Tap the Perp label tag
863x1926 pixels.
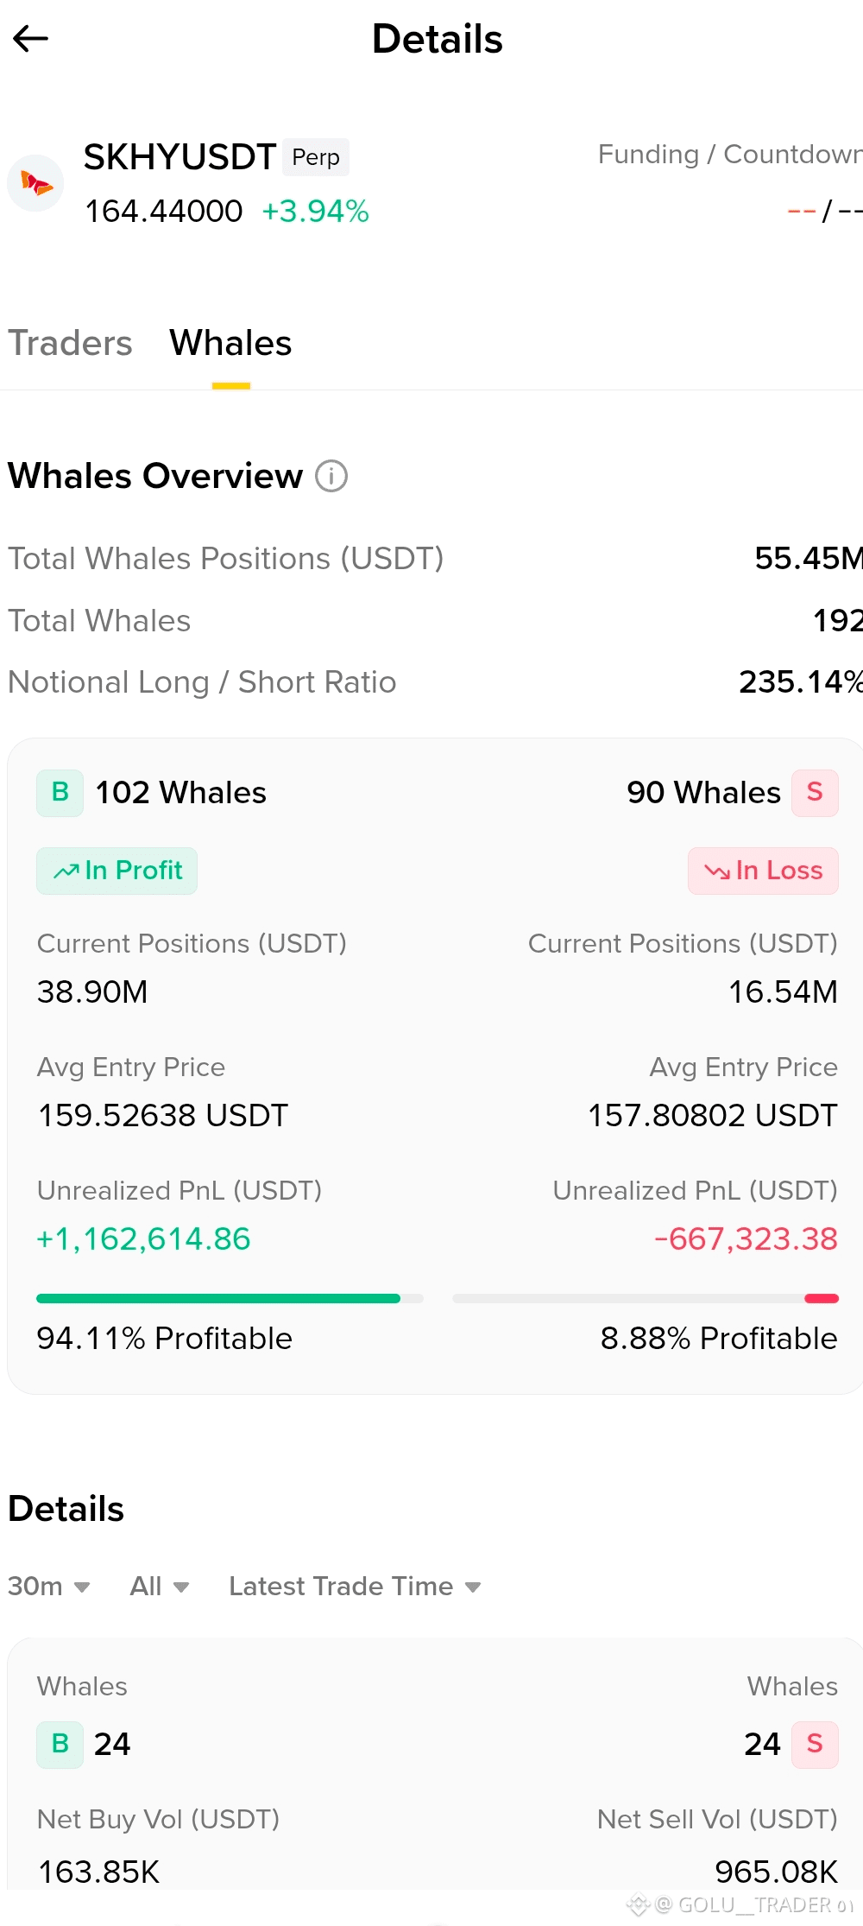pos(316,157)
